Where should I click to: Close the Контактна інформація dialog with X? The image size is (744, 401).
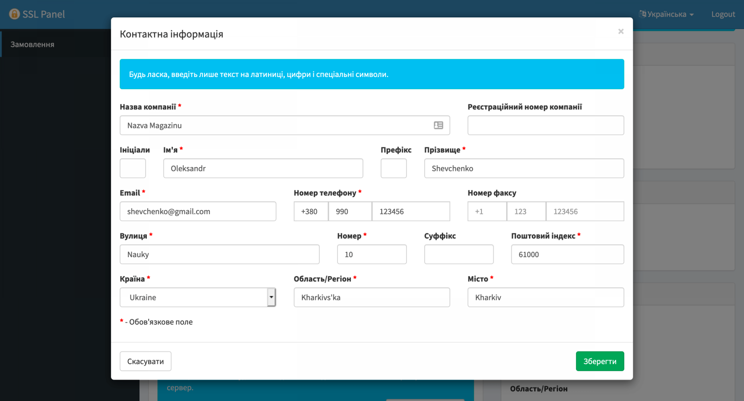(x=620, y=31)
